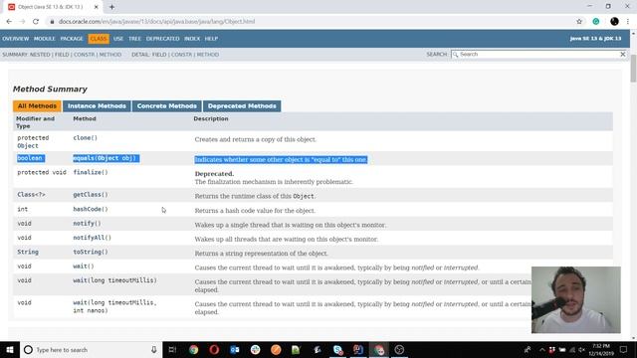The width and height of the screenshot is (637, 358).
Task: Open the toString() method link
Action: [91, 252]
